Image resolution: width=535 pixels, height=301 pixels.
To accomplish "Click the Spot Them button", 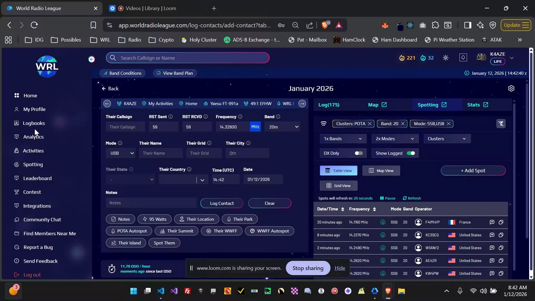I will click(x=164, y=243).
